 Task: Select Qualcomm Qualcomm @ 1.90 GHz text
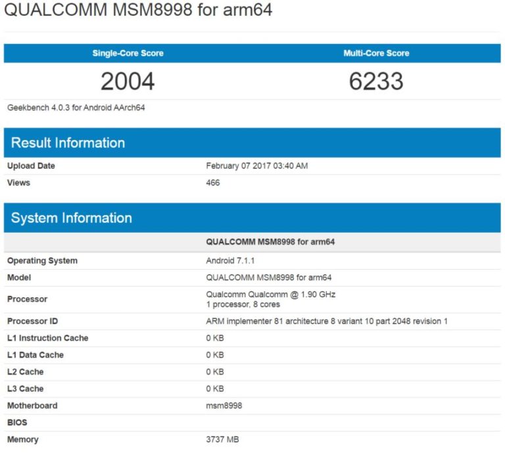pos(271,295)
